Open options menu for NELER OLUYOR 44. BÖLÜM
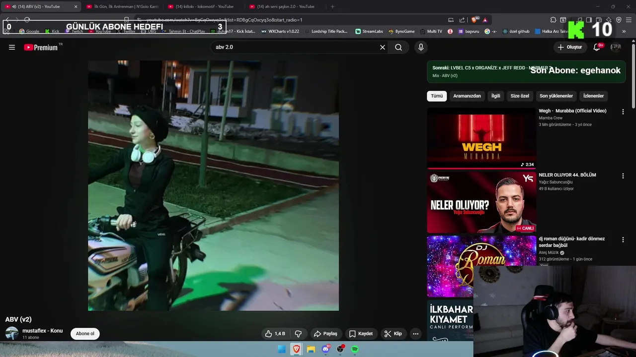This screenshot has height=357, width=636. [x=623, y=176]
